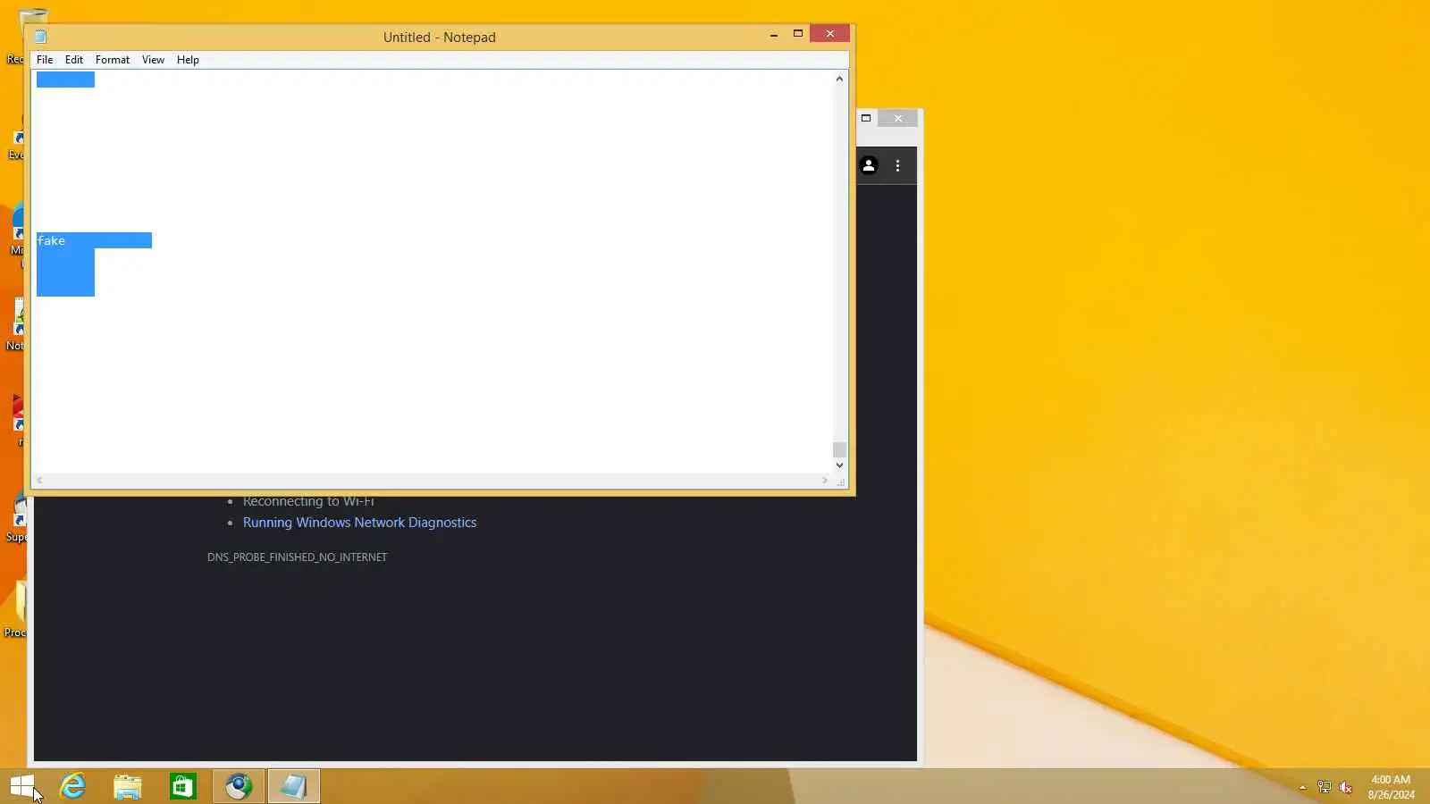The image size is (1430, 804).
Task: Click the DNS_PROBE_FINISHED_NO_INTERNET error text
Action: 298,557
